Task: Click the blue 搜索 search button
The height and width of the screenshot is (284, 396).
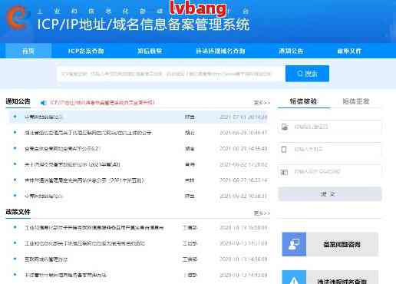Action: 307,74
